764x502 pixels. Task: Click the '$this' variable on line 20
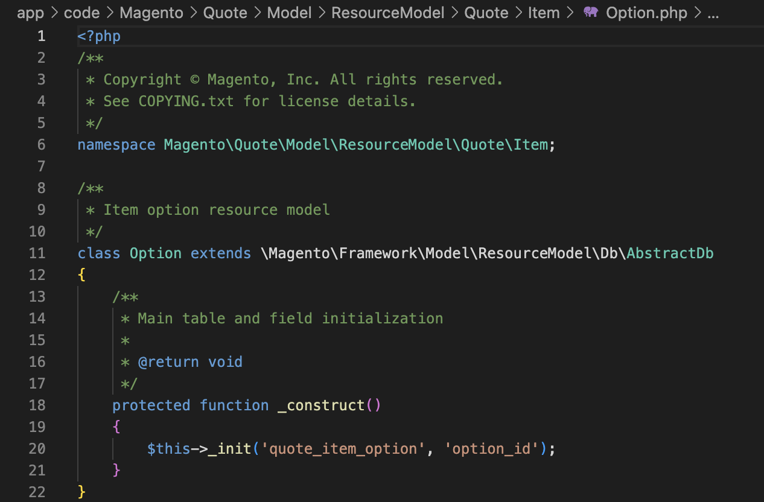(169, 449)
